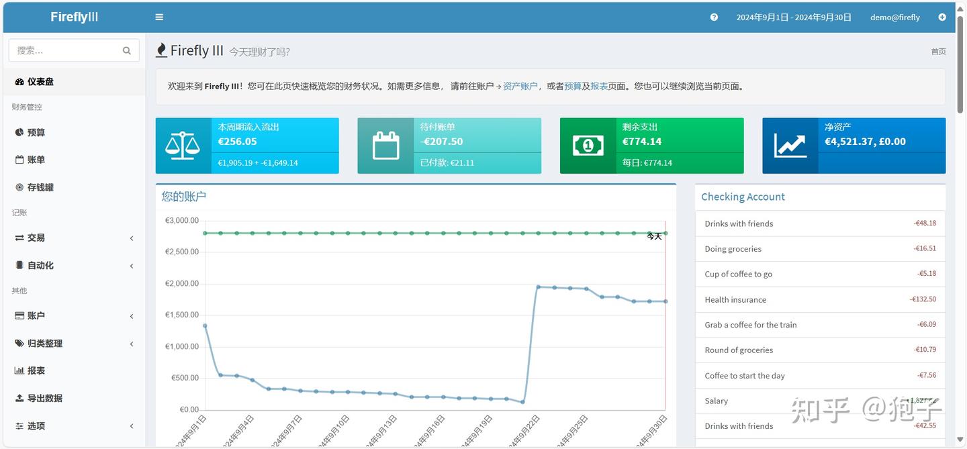The height and width of the screenshot is (449, 967).
Task: Click the balance scale icon on 本周期流入流出
Action: click(x=183, y=145)
